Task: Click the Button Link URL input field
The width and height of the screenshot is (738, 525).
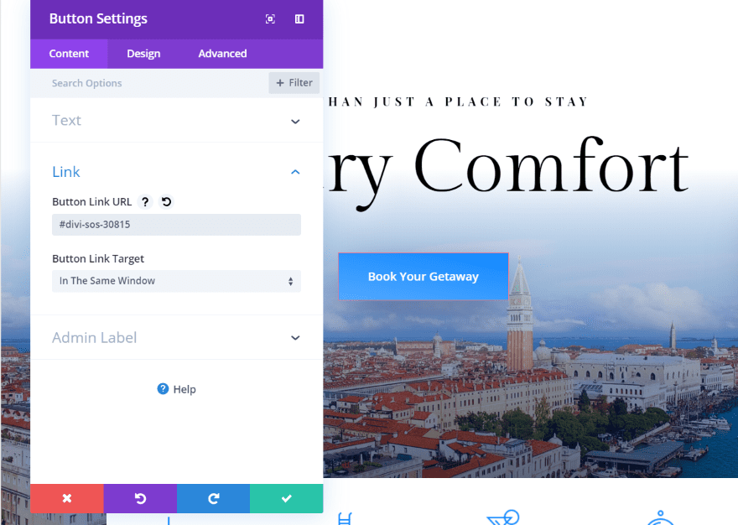Action: (176, 225)
